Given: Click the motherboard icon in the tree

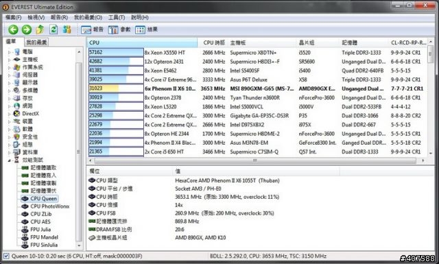Looking at the screenshot, I should pyautogui.click(x=16, y=60).
